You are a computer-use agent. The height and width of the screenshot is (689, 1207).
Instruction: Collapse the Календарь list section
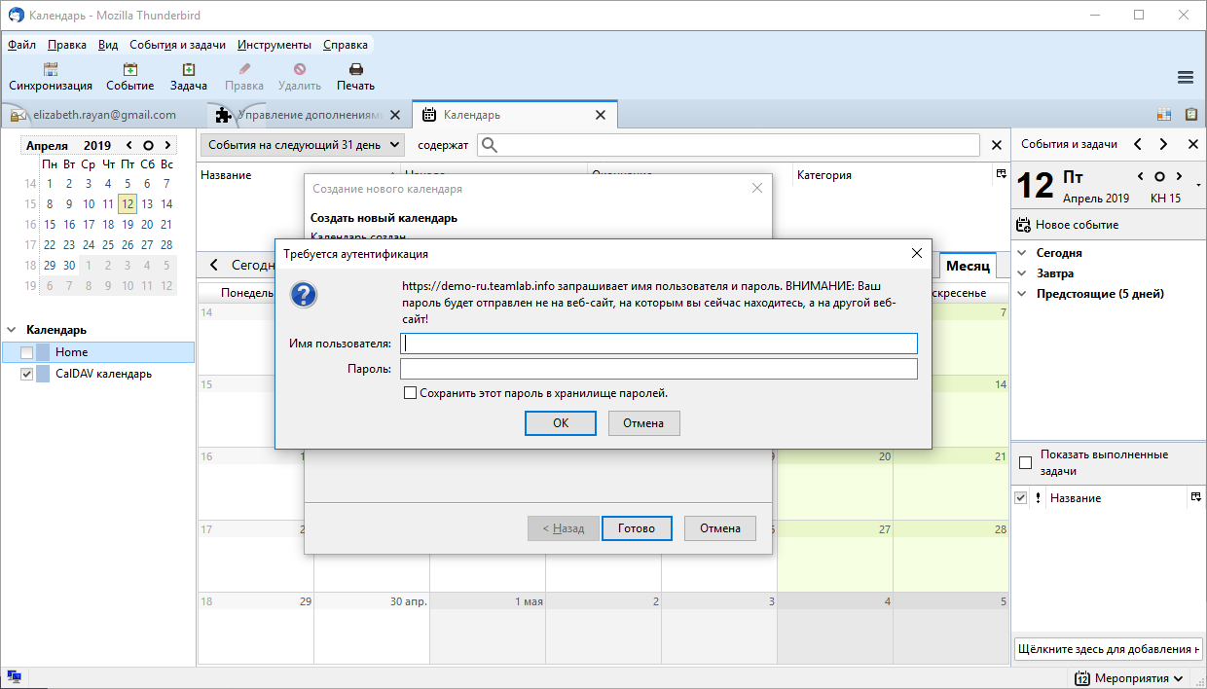(12, 330)
